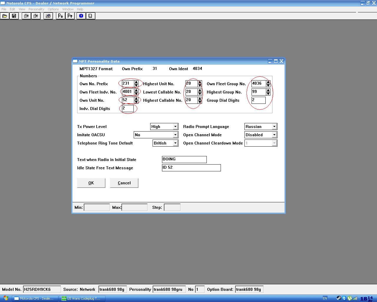377x302 pixels.
Task: Click the Open Channel Cleardown Mode dropdown
Action: coord(261,143)
